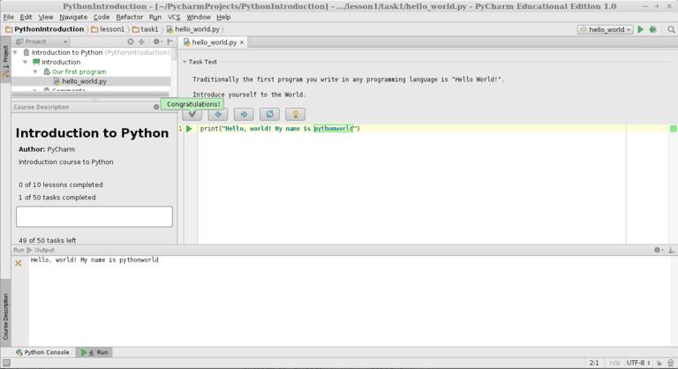The width and height of the screenshot is (678, 369).
Task: Click the project tree vertical scrollbar
Action: [x=174, y=54]
